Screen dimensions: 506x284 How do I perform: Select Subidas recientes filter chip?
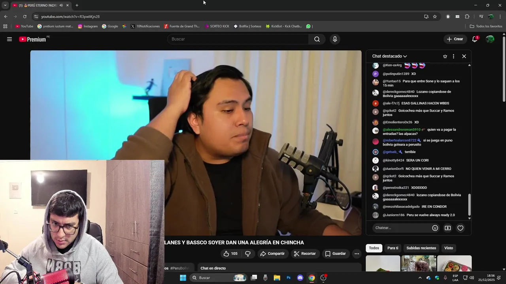[x=421, y=248]
